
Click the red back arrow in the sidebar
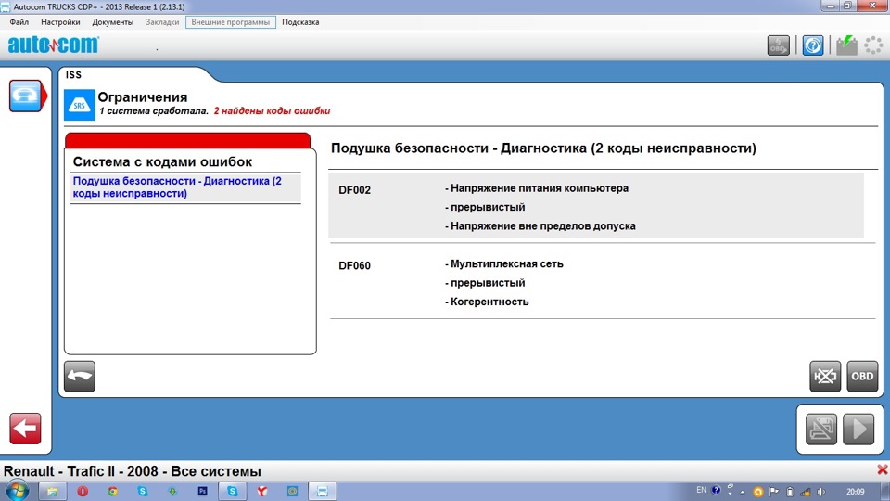coord(25,429)
